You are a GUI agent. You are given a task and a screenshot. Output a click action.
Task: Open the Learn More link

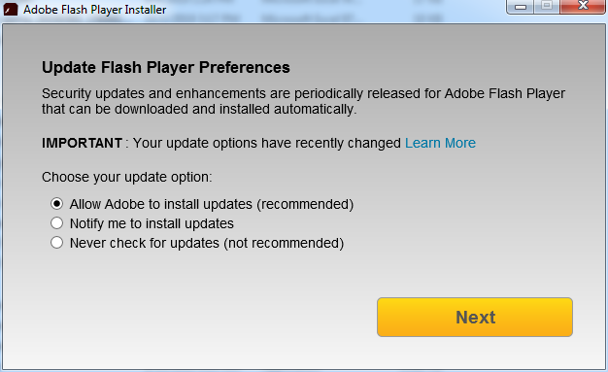[440, 143]
